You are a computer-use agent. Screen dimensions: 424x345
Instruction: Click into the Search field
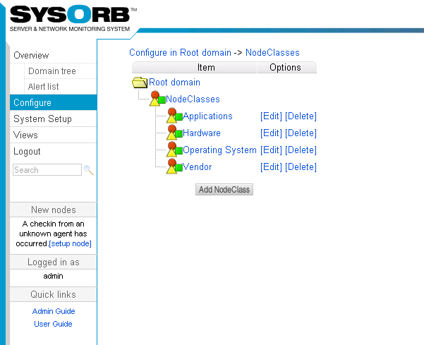coord(47,170)
